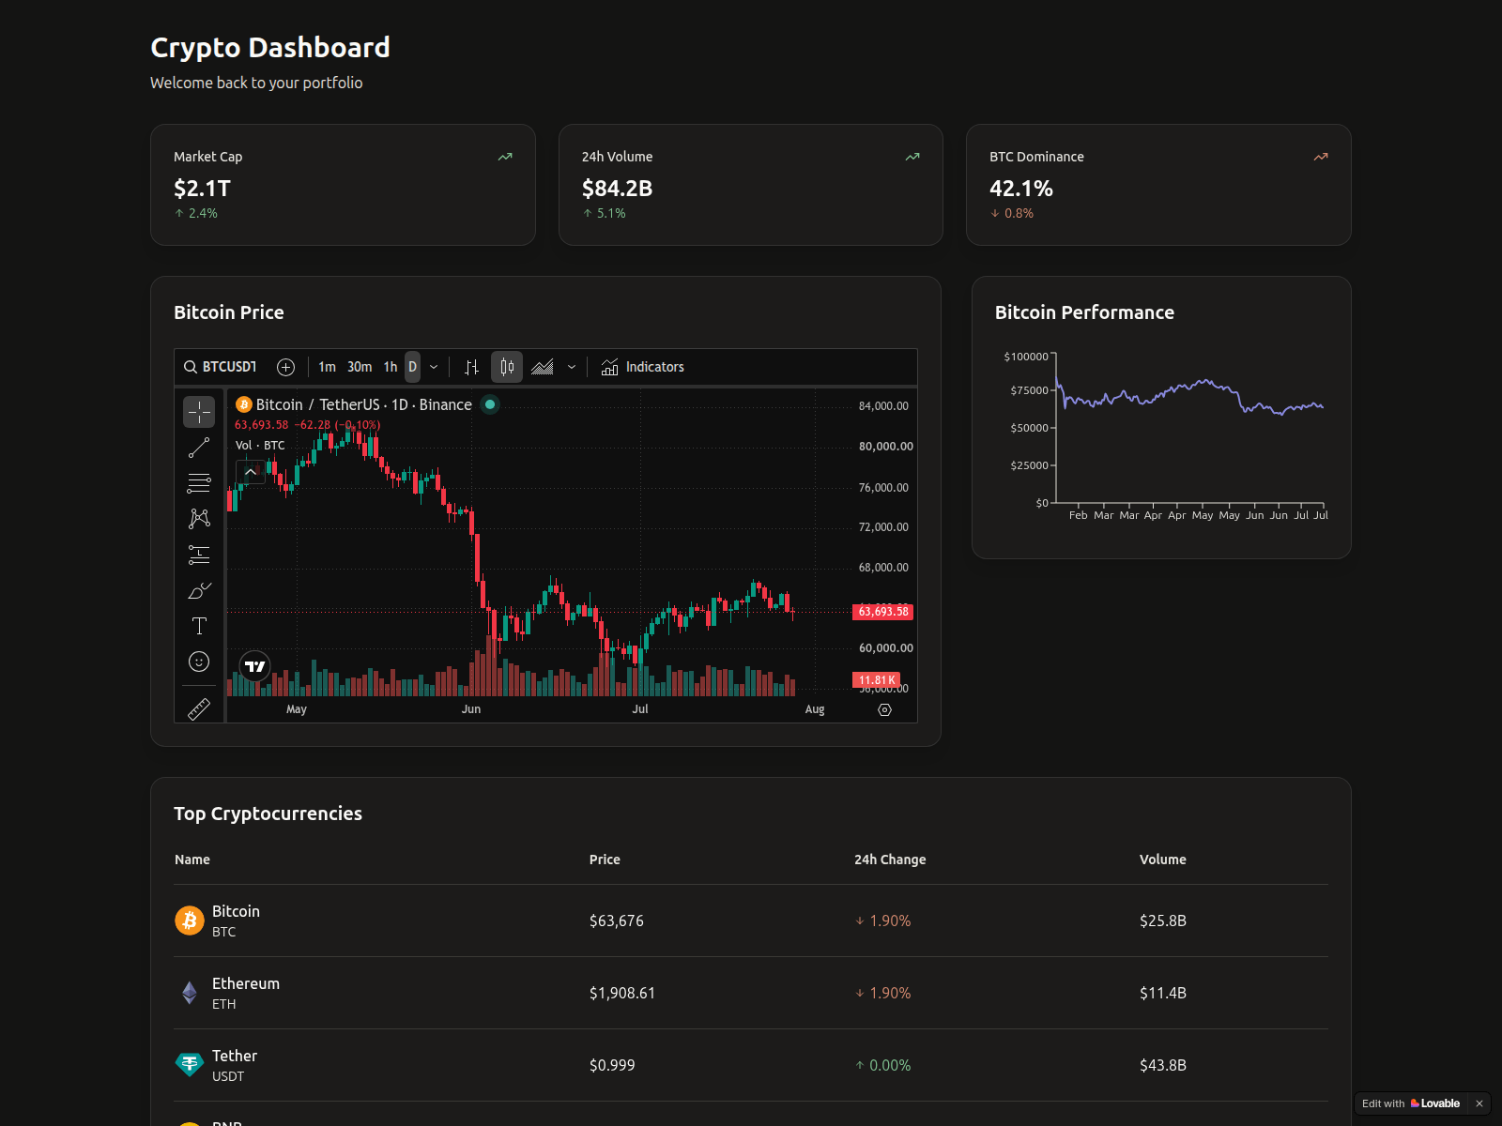Open the emoji icons tool
Screen dimensions: 1502x1126
coord(199,662)
